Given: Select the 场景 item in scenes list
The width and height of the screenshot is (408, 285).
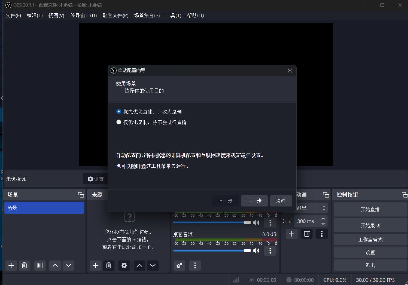Looking at the screenshot, I should [44, 208].
